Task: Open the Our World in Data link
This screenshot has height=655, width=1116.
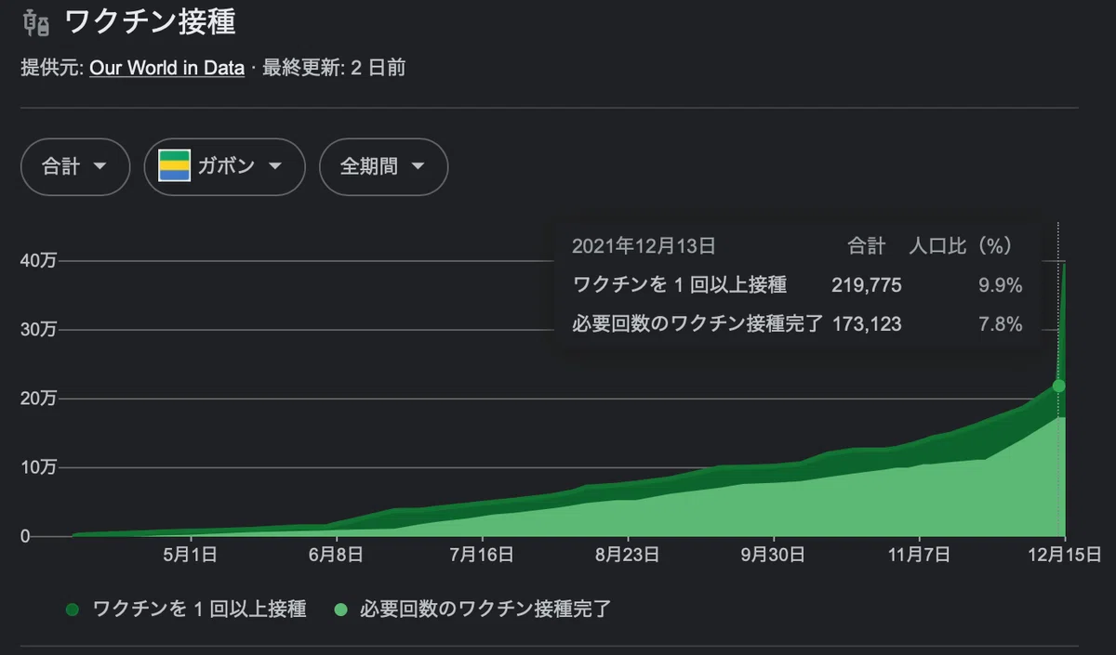Action: pos(166,68)
